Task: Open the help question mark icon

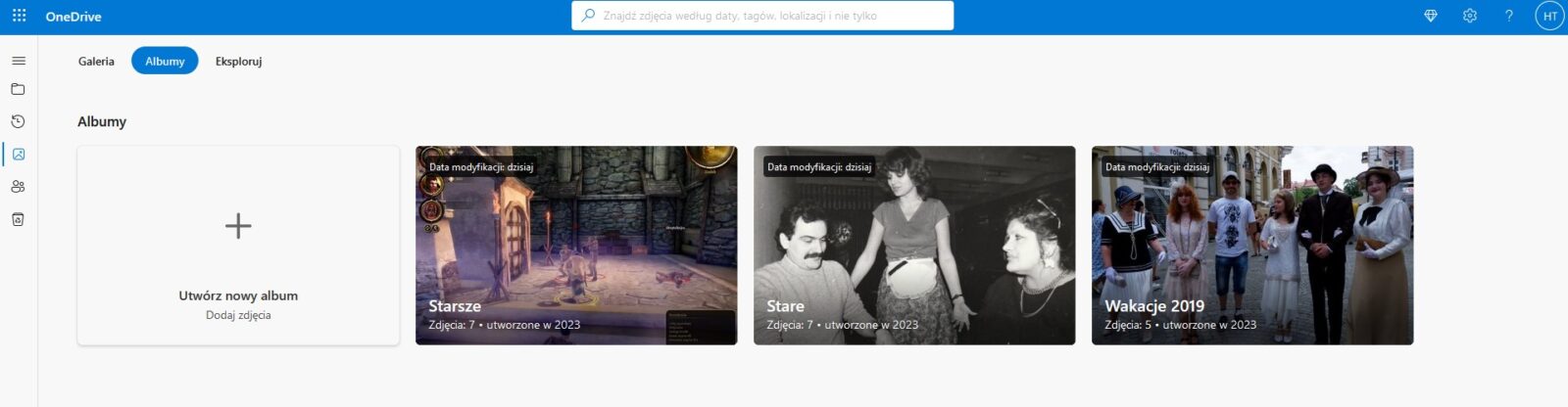Action: [x=1509, y=16]
